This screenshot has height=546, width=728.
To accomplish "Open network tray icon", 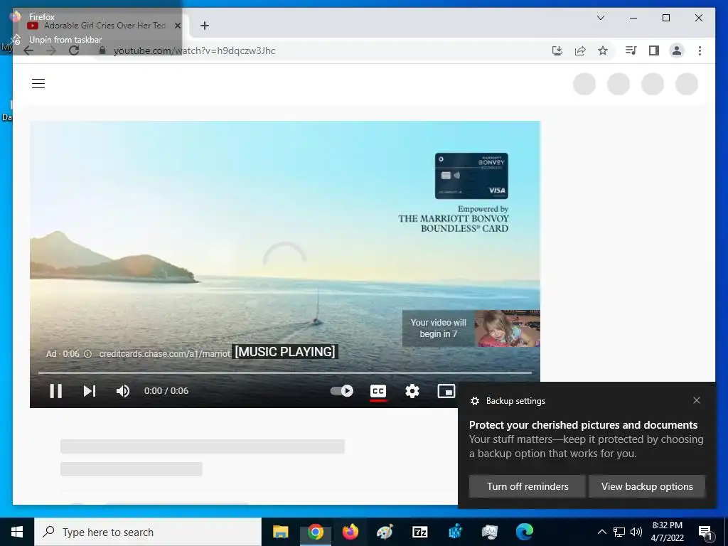I will [619, 532].
